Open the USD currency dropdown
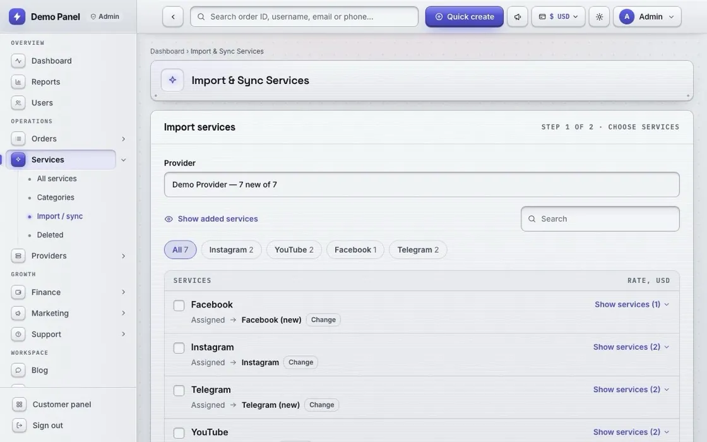Screen dimensions: 707x442 coord(558,16)
